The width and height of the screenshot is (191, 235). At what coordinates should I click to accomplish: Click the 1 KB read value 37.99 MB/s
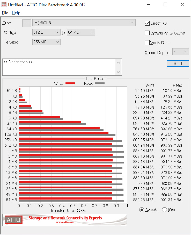point(172,96)
